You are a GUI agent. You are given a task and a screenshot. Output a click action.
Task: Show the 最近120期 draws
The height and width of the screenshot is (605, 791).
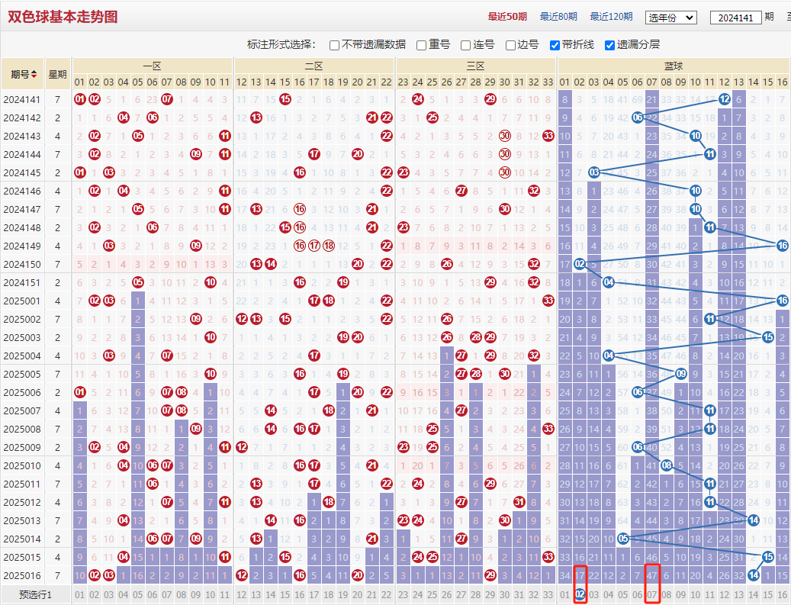[x=612, y=17]
